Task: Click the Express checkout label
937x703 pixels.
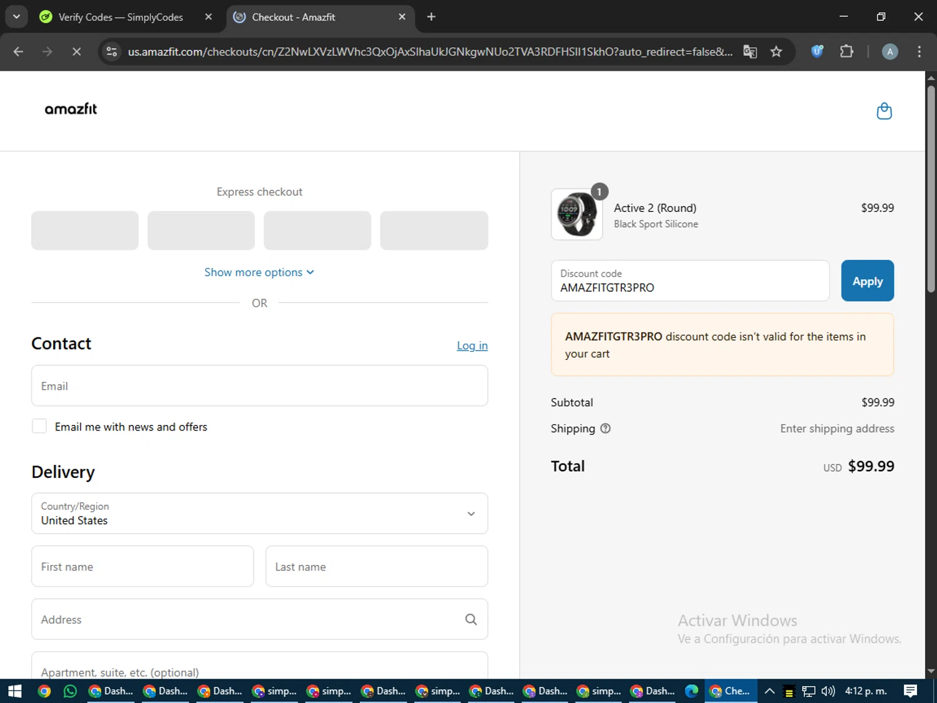Action: pyautogui.click(x=259, y=192)
